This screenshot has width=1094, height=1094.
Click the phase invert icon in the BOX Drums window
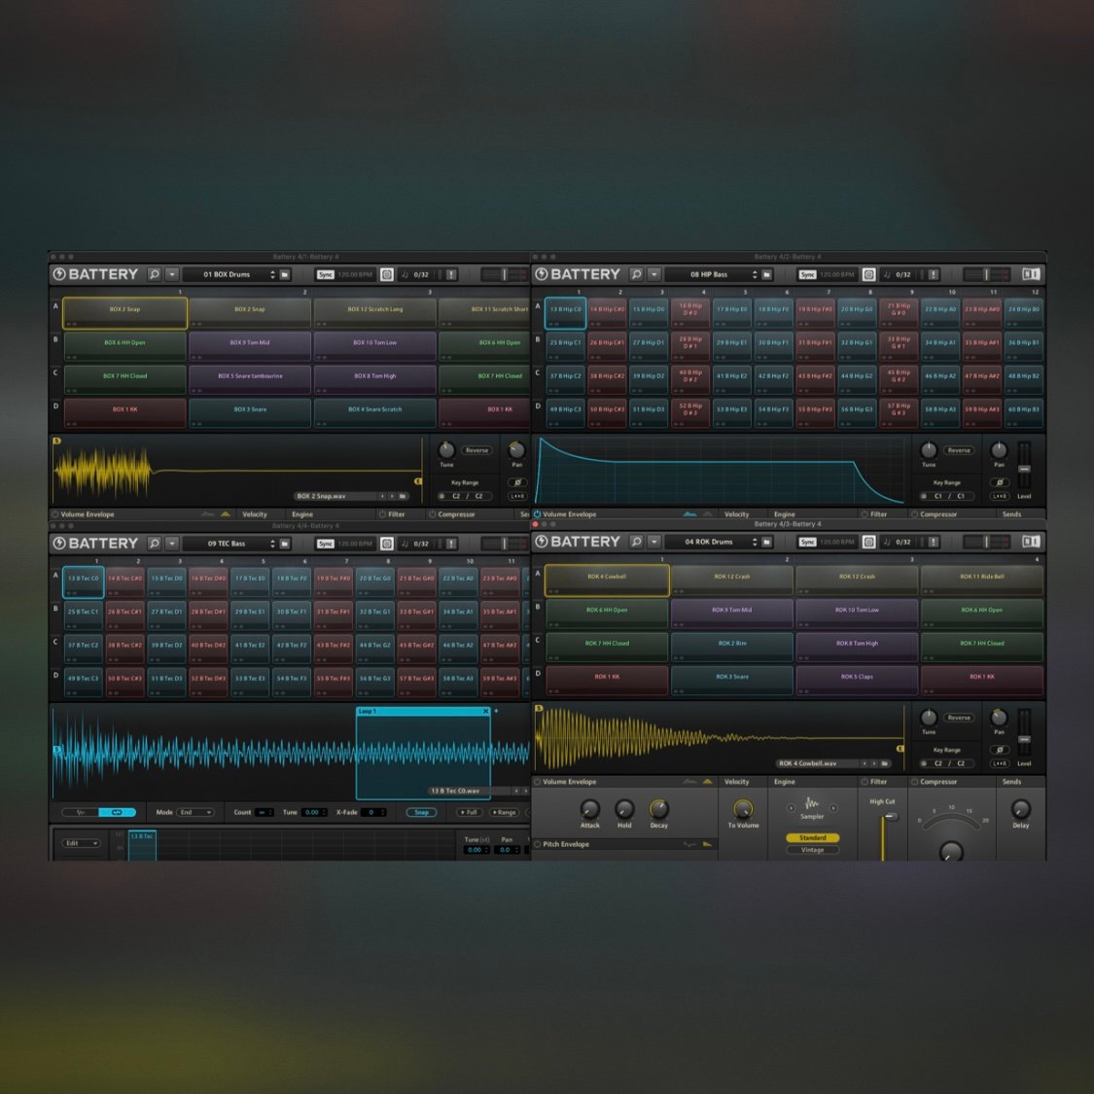[x=517, y=482]
